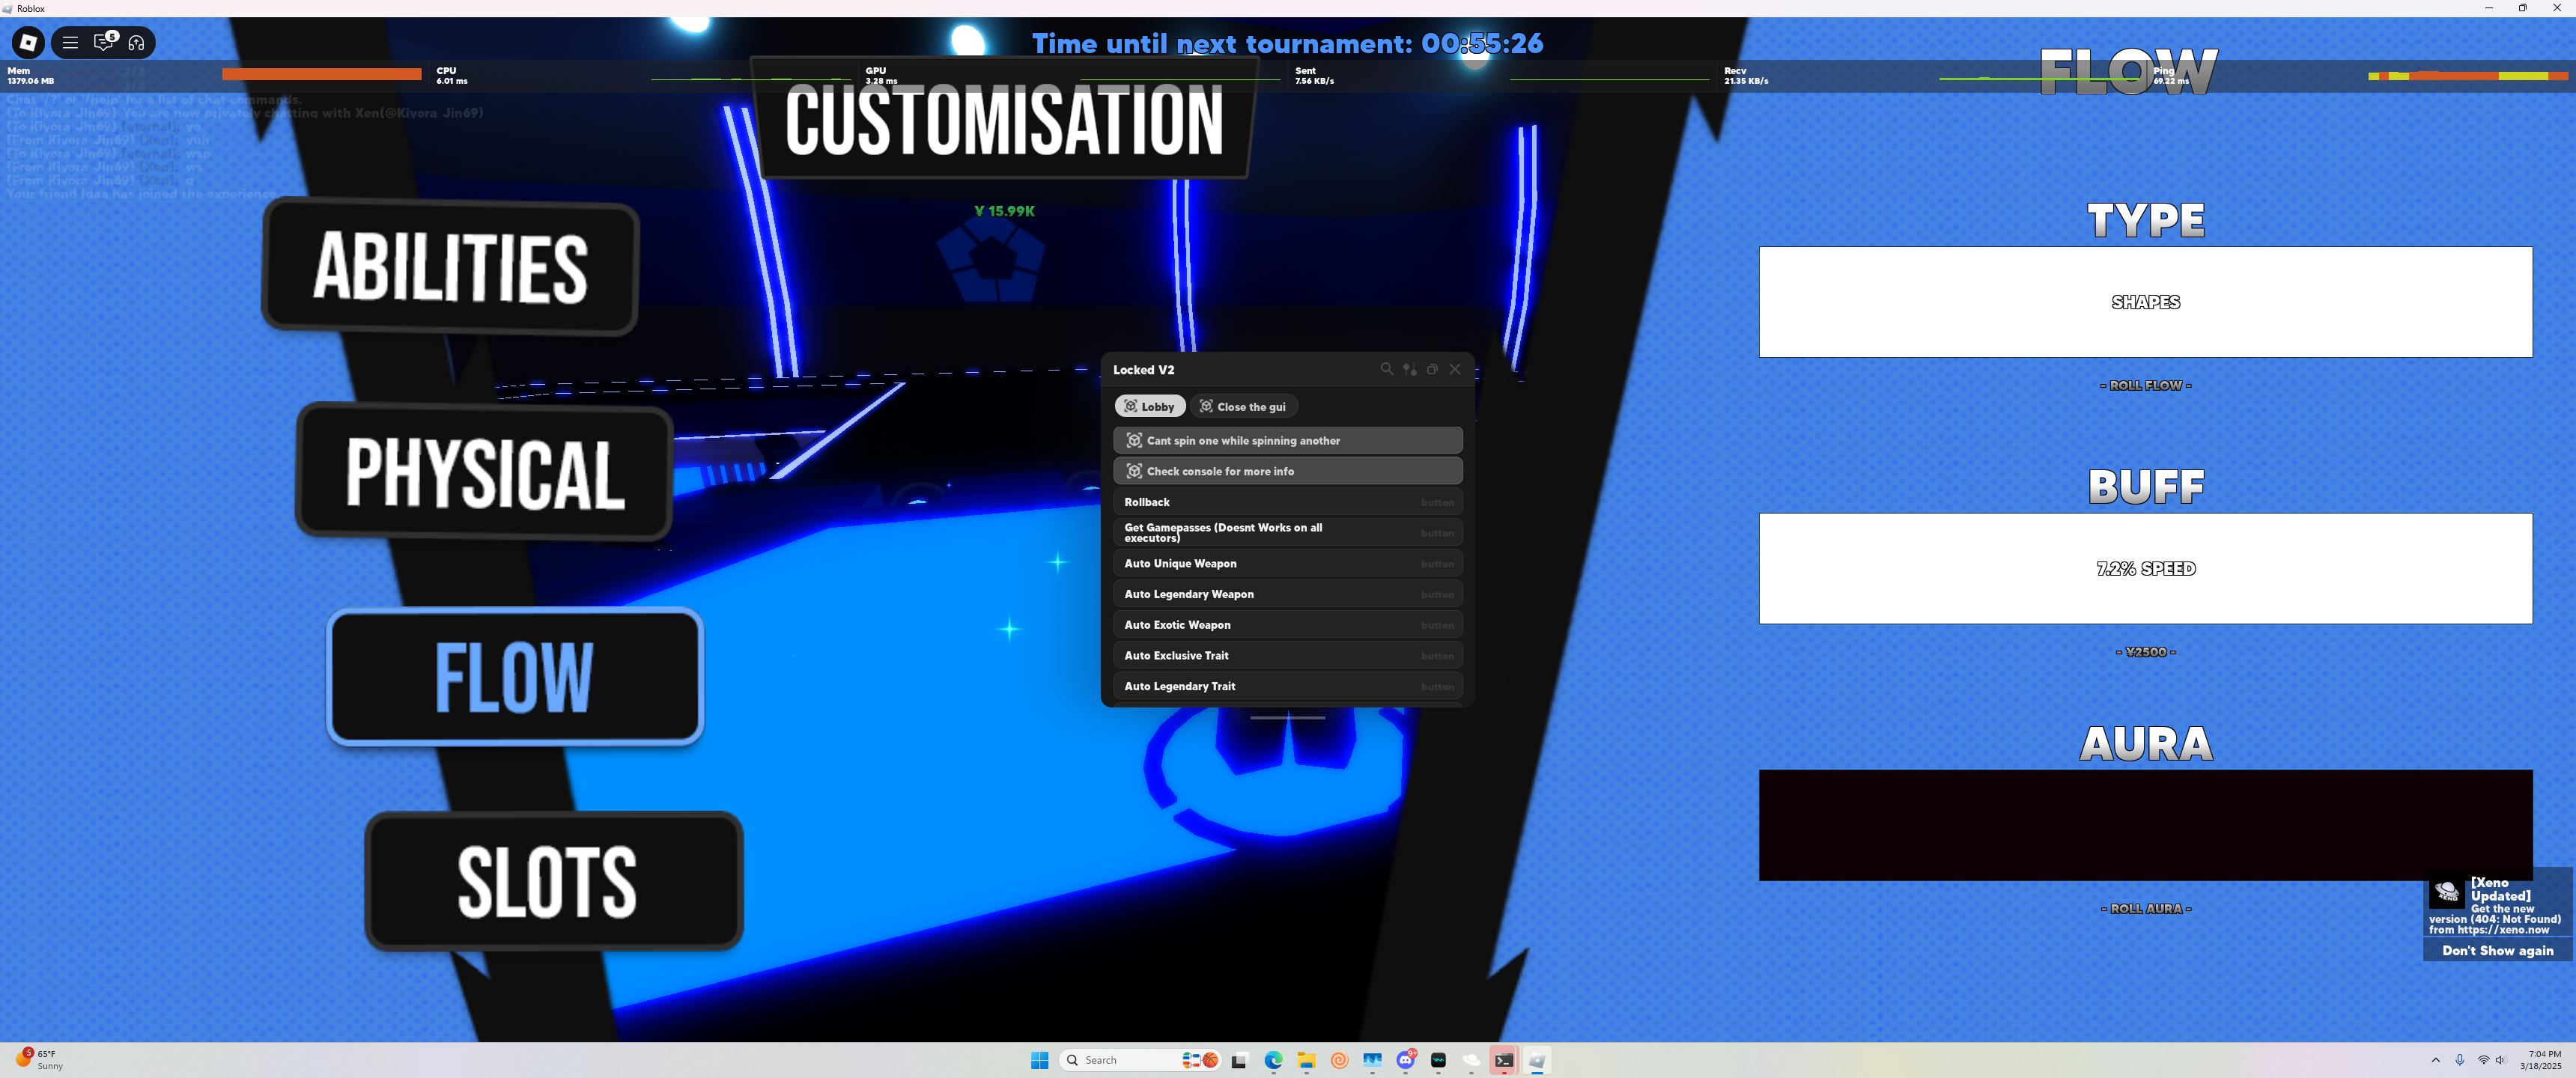Close the Locked V2 panel
The height and width of the screenshot is (1078, 2576).
pyautogui.click(x=1455, y=369)
